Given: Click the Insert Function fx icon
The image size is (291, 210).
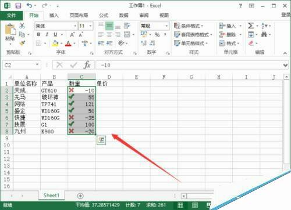Looking at the screenshot, I should 87,65.
